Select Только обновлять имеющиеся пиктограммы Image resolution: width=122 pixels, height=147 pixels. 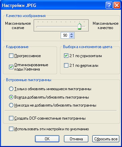(x=11, y=89)
